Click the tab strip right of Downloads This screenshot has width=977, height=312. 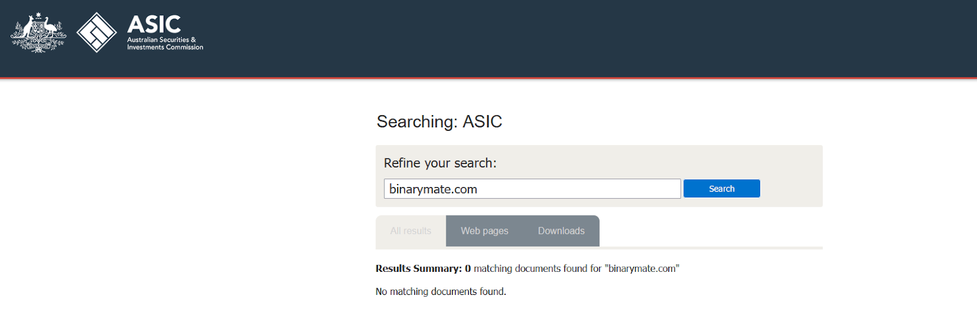pyautogui.click(x=708, y=232)
